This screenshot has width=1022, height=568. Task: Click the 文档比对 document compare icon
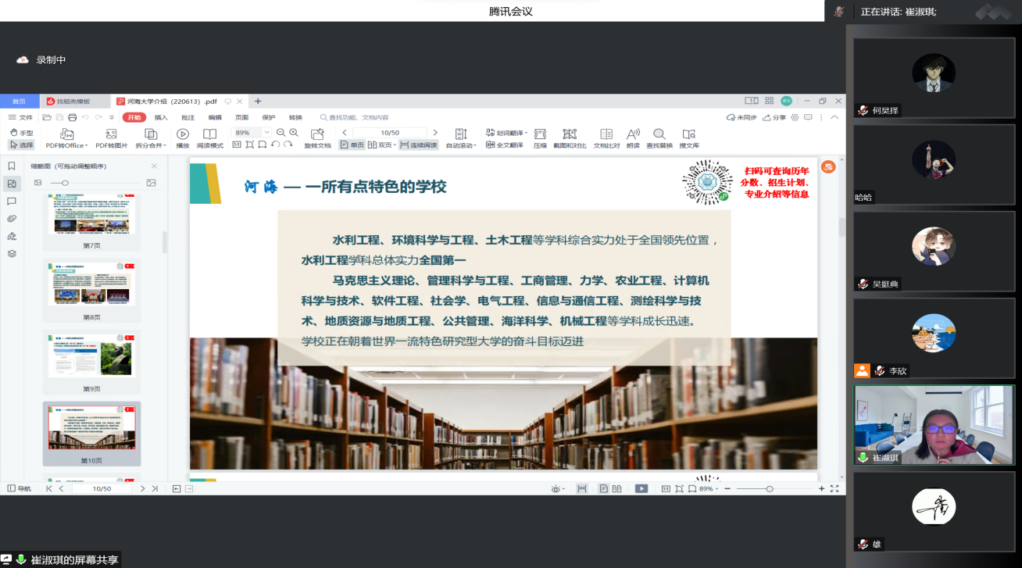tap(606, 138)
